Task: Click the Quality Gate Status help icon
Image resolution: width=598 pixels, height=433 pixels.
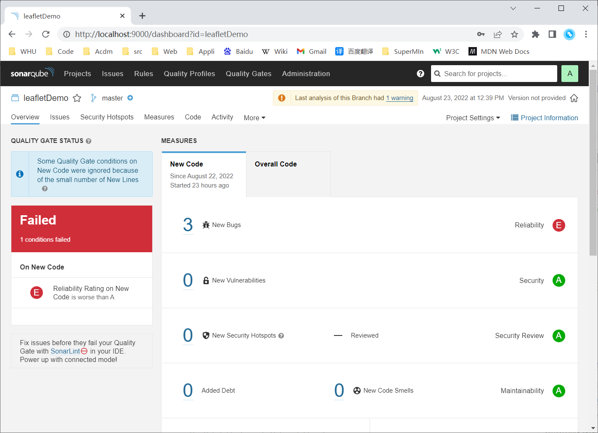Action: pyautogui.click(x=88, y=141)
